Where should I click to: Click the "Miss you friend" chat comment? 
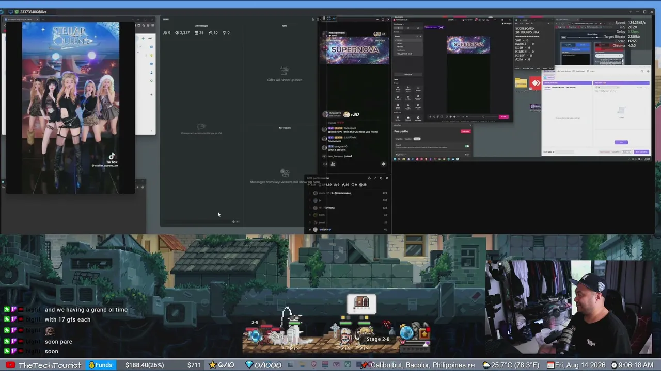coord(353,132)
